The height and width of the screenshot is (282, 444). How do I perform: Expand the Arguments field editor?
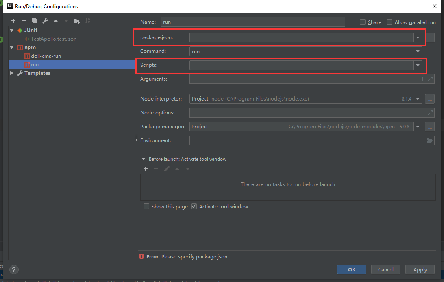430,79
